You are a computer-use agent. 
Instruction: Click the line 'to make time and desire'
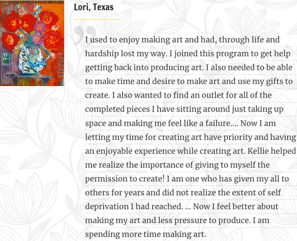(189, 81)
